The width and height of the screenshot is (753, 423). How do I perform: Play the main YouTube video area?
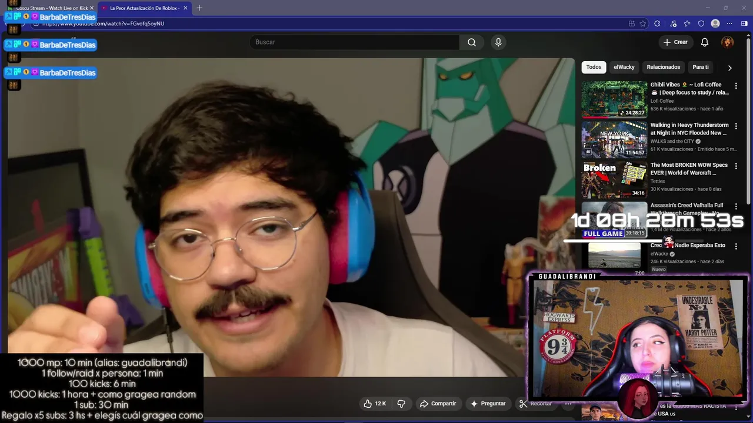291,217
